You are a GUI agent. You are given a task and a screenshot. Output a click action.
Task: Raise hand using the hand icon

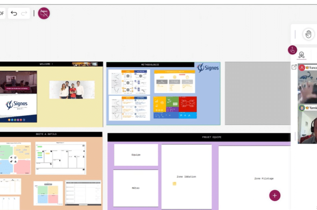[309, 35]
